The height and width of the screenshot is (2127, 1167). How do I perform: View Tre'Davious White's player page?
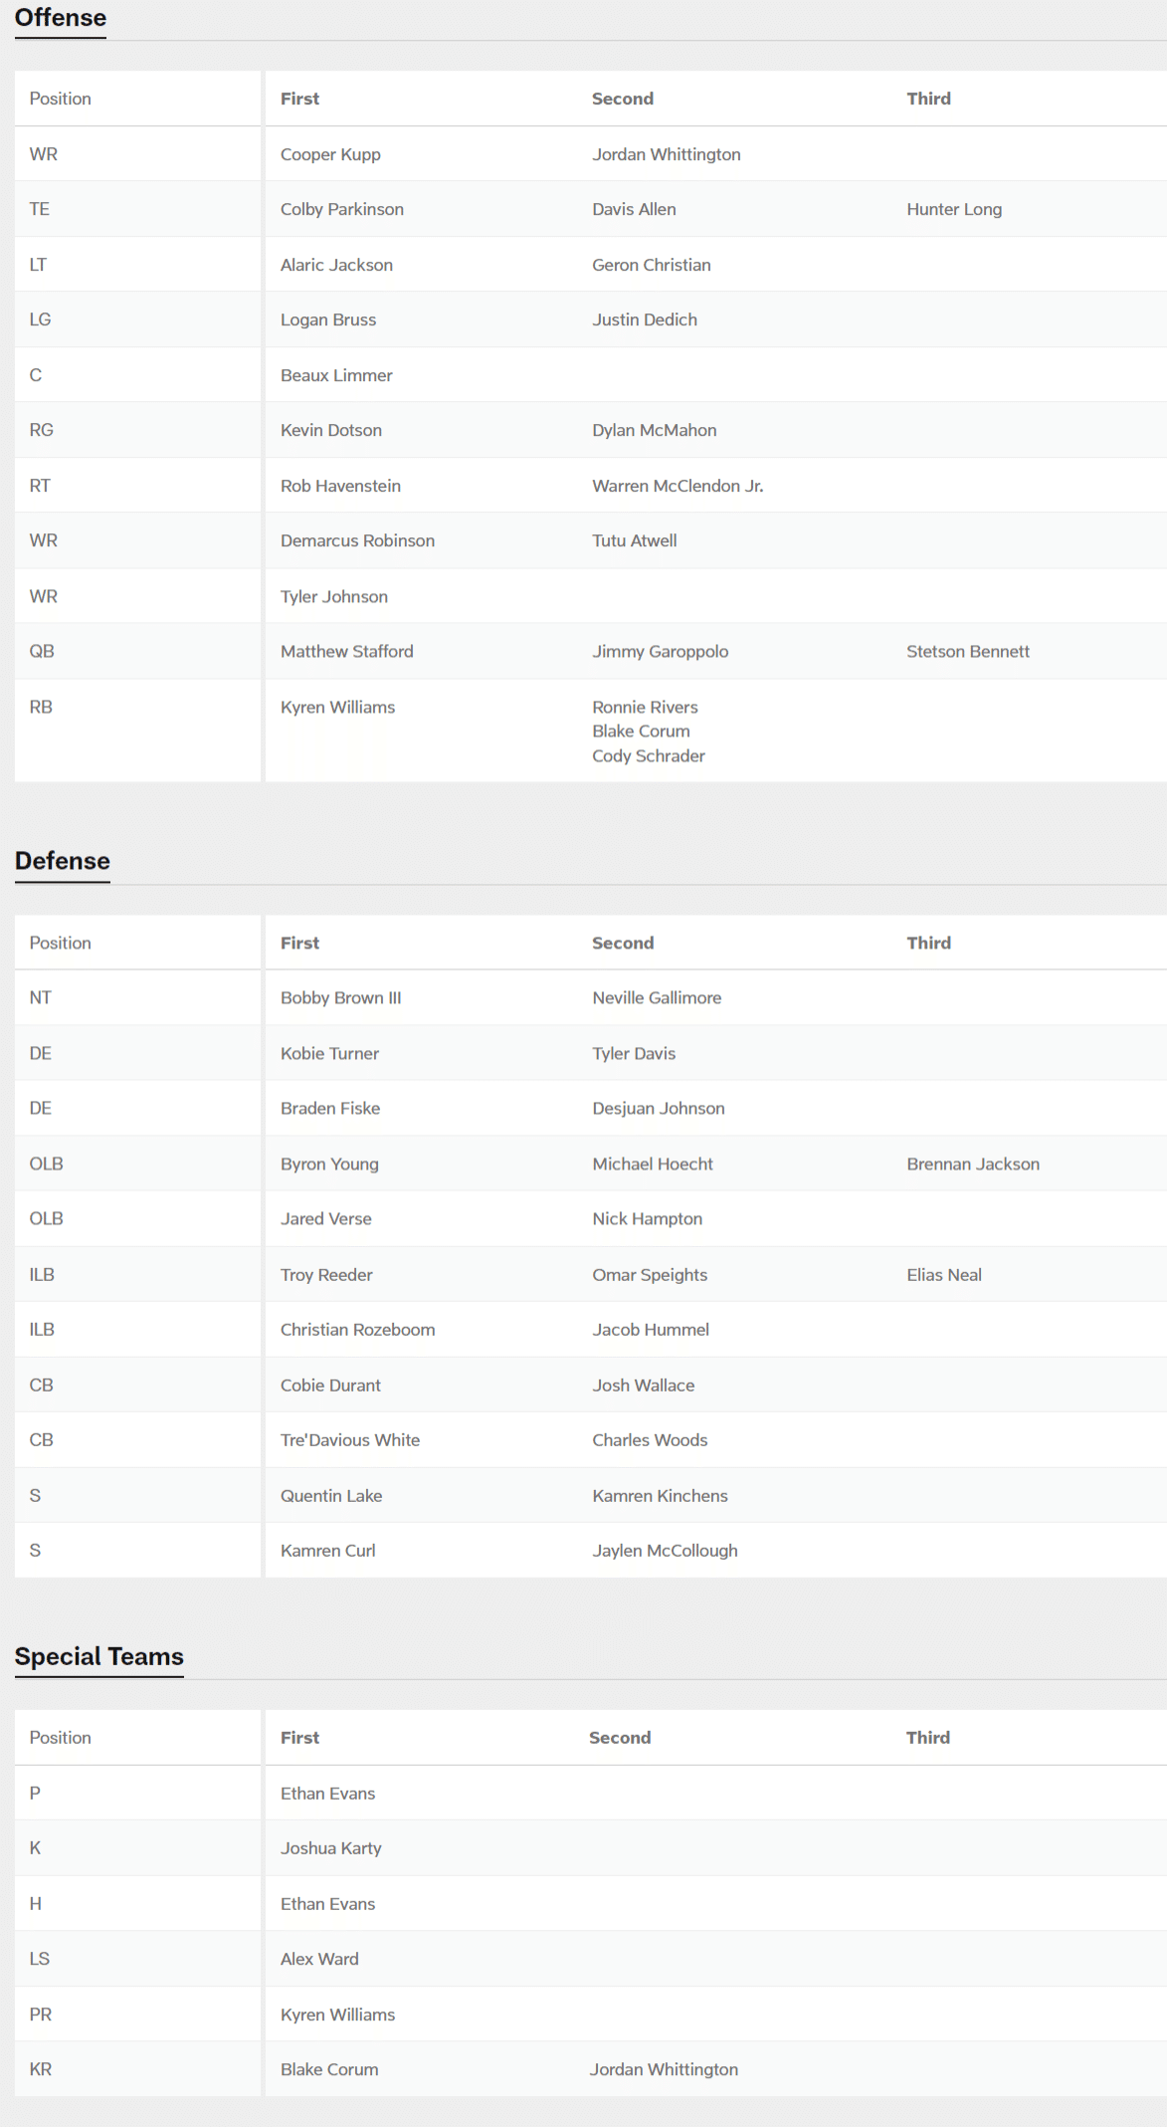pyautogui.click(x=349, y=1439)
